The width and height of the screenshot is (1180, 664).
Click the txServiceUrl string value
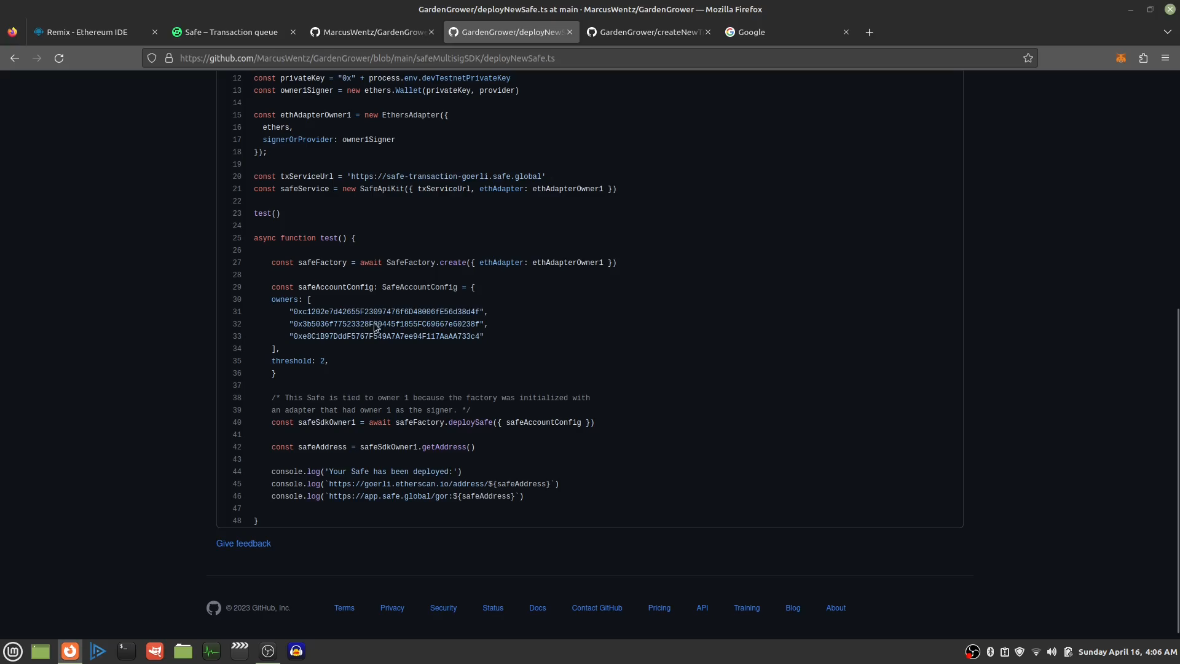tap(446, 176)
